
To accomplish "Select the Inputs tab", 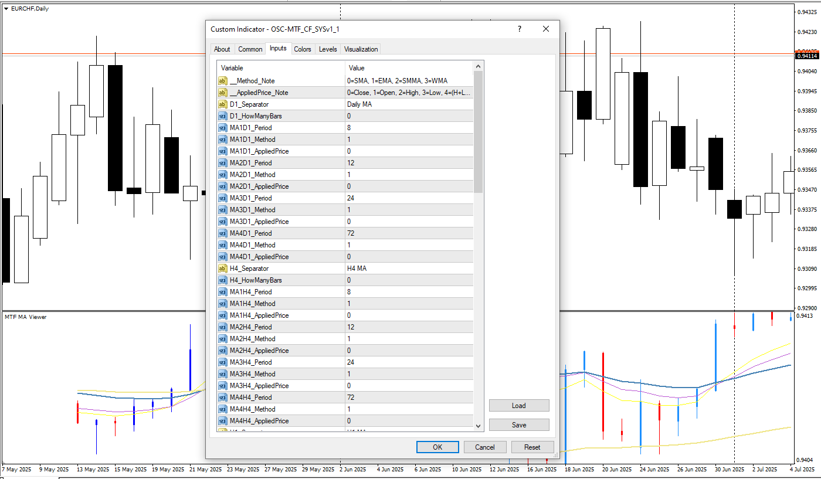I will 278,49.
